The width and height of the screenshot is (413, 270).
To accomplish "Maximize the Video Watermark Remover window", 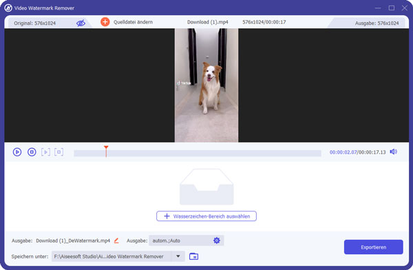I will [x=392, y=8].
